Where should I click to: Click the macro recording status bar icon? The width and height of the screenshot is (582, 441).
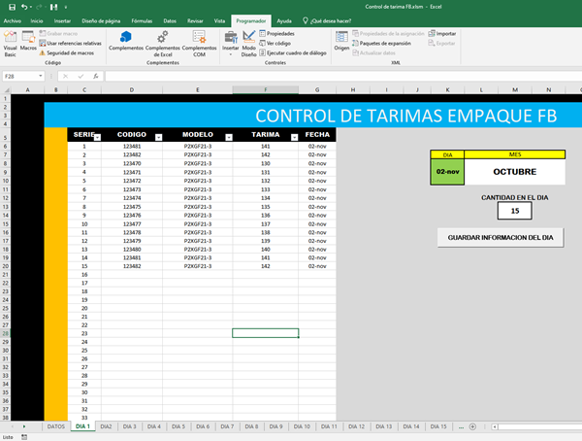coord(24,437)
